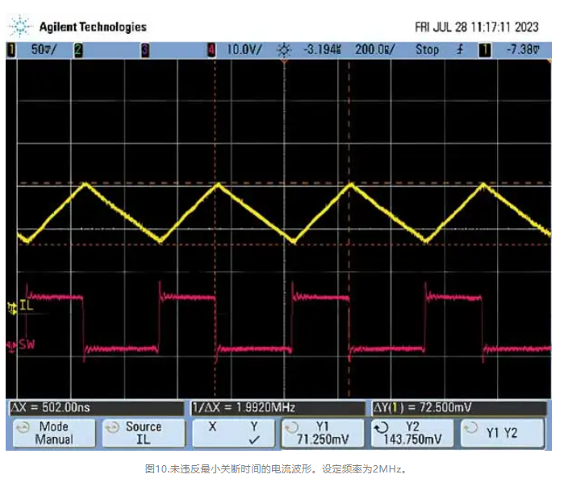This screenshot has width=564, height=487.
Task: Select the Y1 71.250mV cursor softkey
Action: [323, 433]
